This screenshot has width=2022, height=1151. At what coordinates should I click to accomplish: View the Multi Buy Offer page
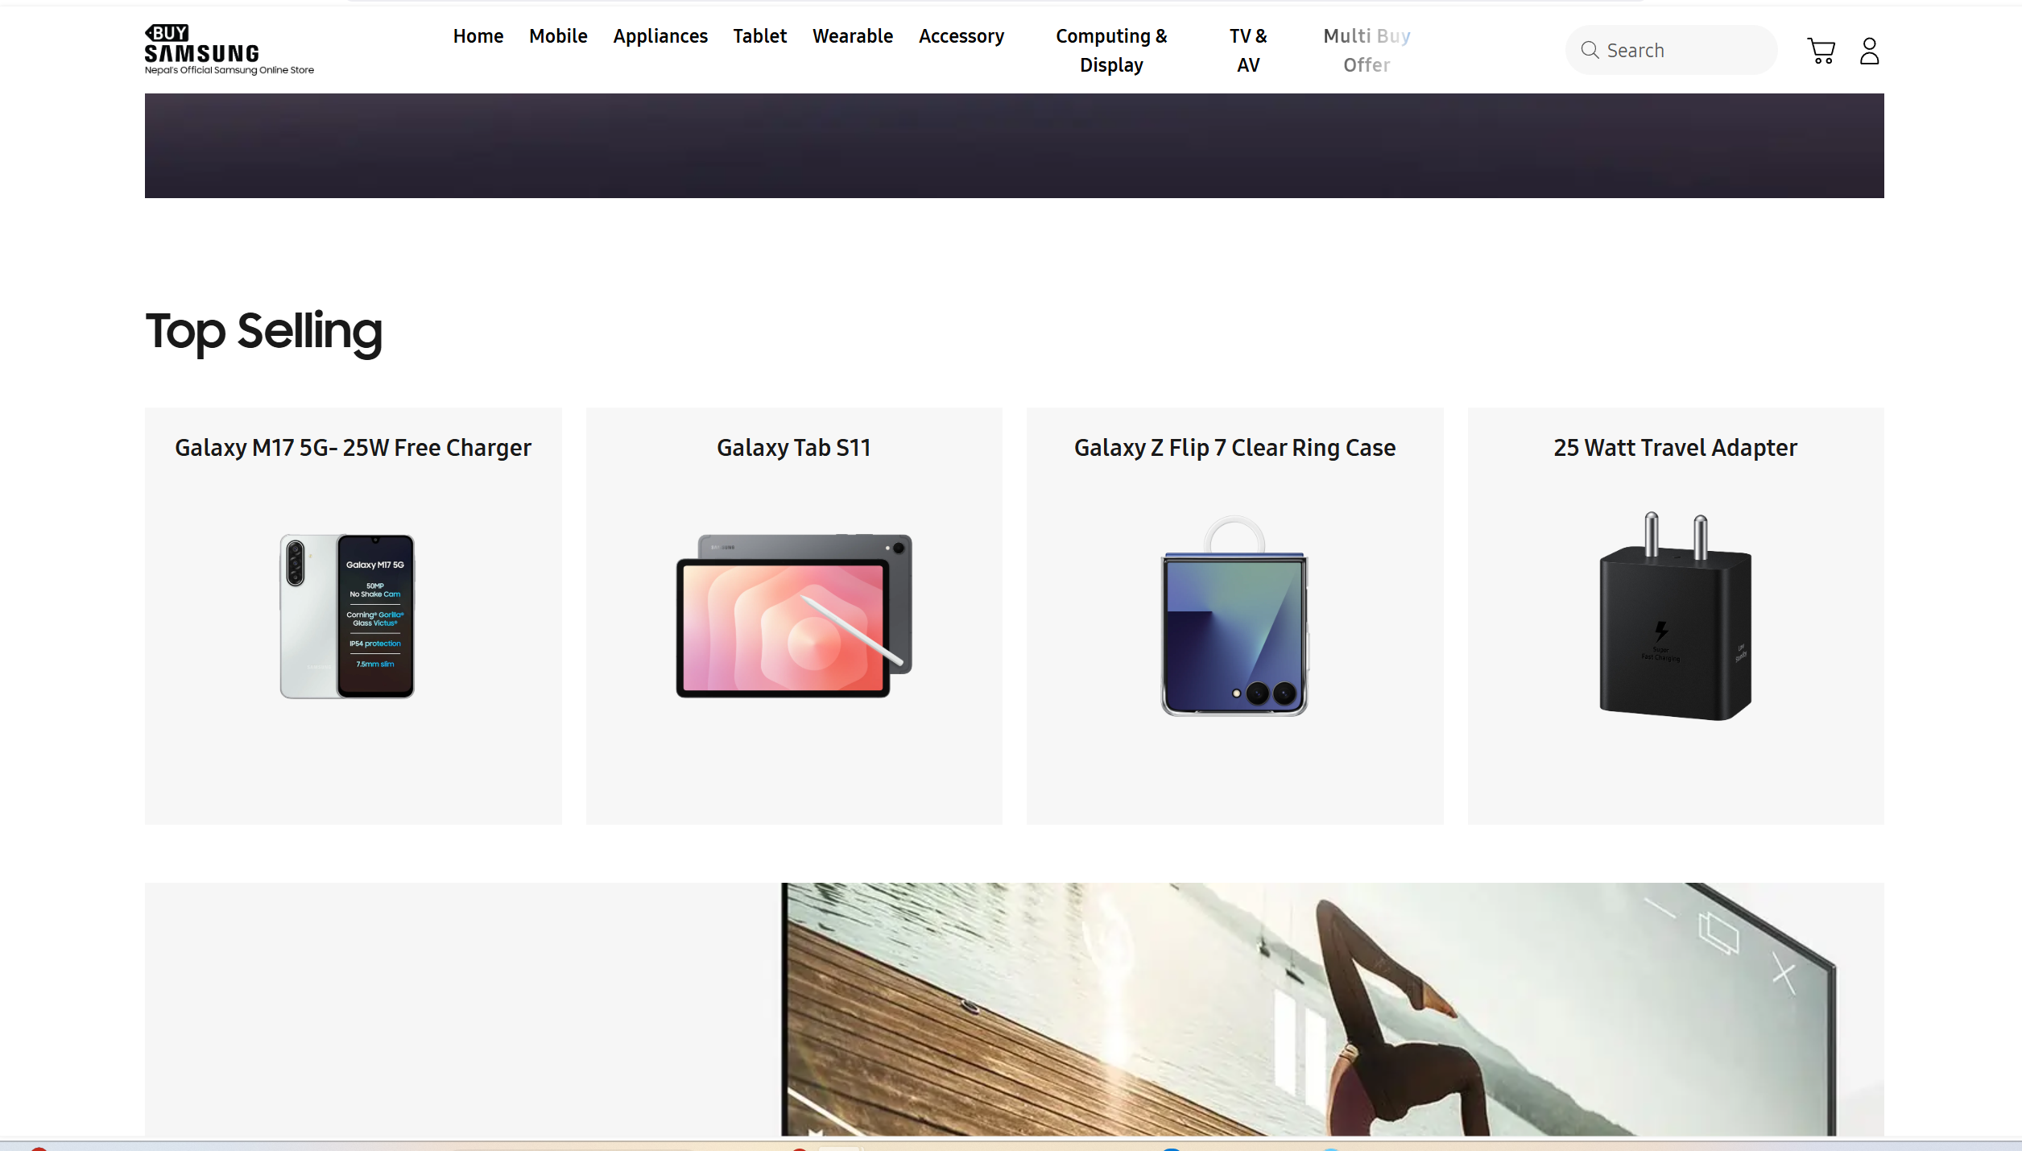1366,50
